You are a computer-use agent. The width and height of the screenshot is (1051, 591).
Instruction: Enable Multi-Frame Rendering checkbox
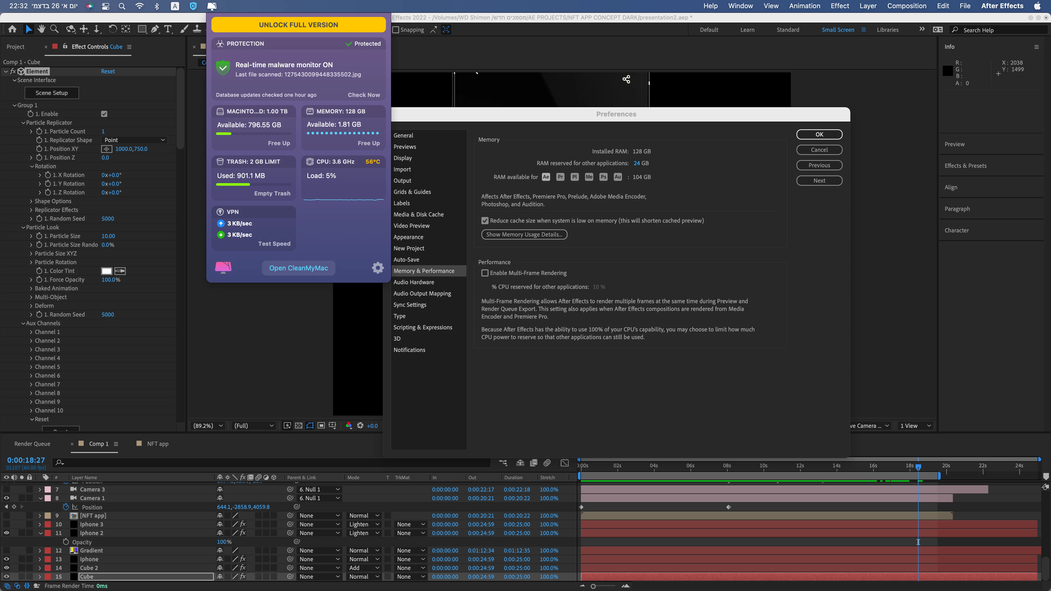[485, 273]
